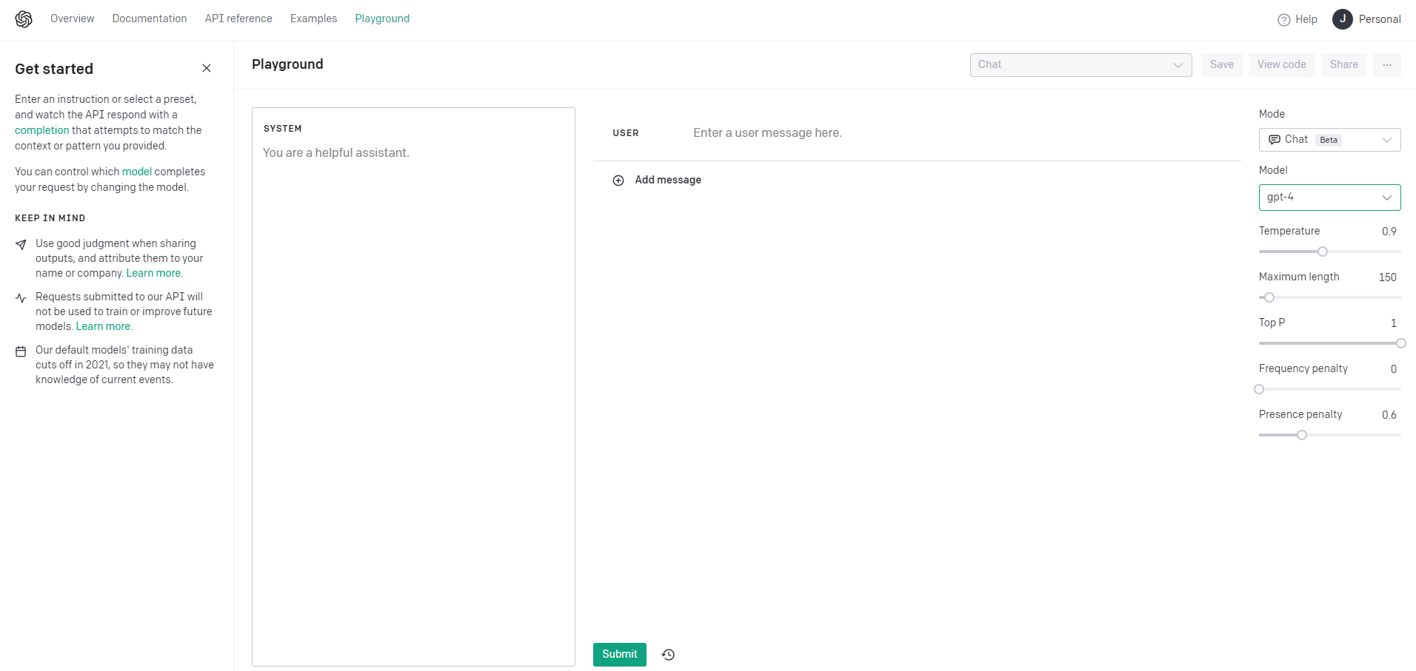Open the conversation history icon next to Submit
This screenshot has height=671, width=1416.
tap(667, 655)
